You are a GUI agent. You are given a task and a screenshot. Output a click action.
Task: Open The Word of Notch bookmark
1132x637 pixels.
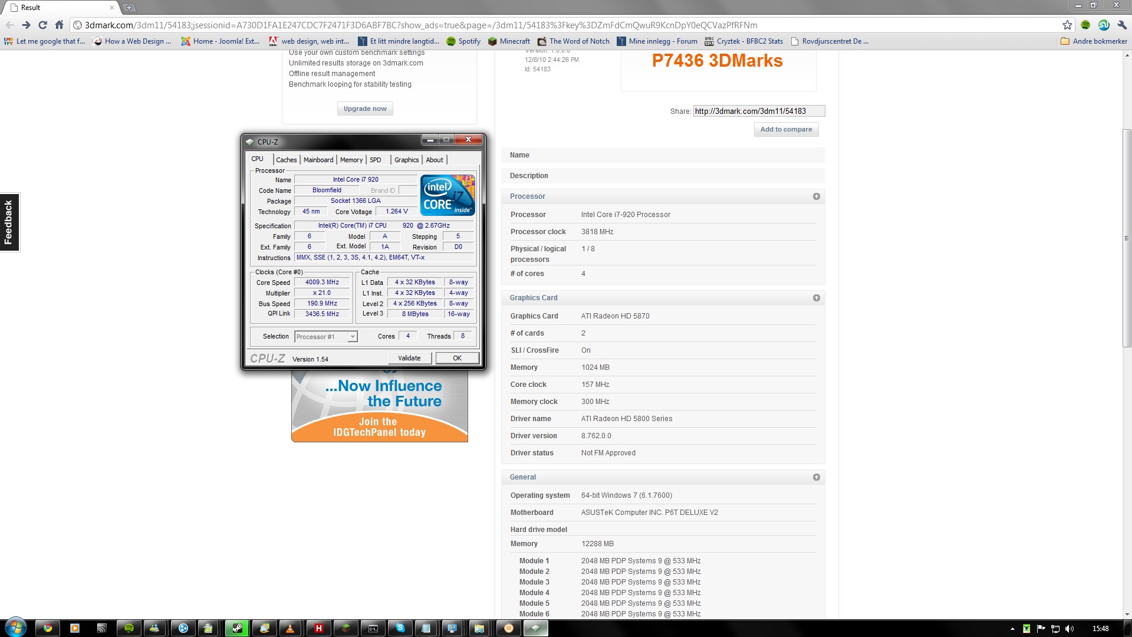573,41
